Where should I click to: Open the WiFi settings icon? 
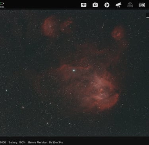tap(83, 5)
